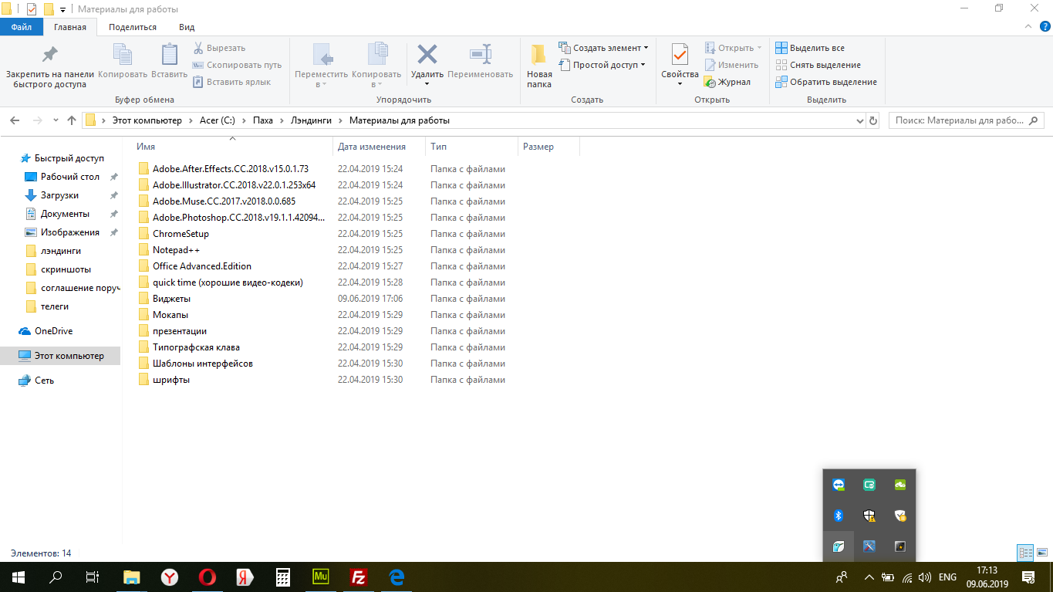Screen dimensions: 1053x592
Task: Expand the address bar history dropdown
Action: (x=860, y=120)
